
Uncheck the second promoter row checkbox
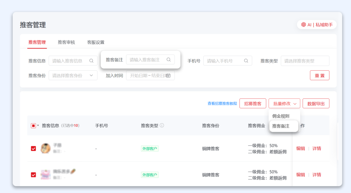click(x=33, y=175)
